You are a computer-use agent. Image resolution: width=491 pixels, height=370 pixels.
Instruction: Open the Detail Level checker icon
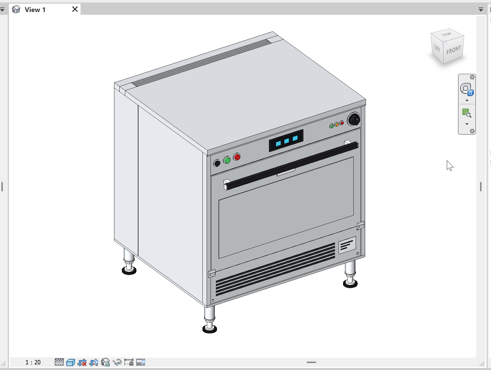coord(59,362)
